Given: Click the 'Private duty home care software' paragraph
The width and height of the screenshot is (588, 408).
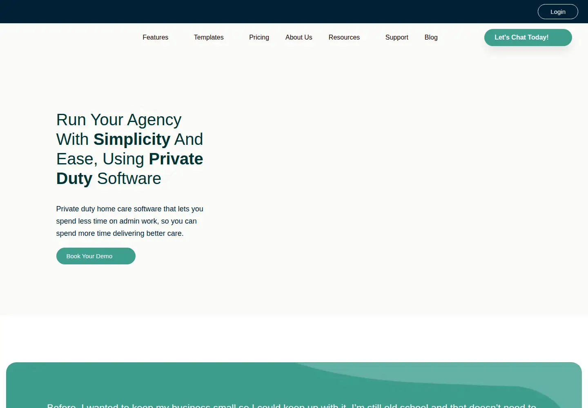Looking at the screenshot, I should (129, 221).
